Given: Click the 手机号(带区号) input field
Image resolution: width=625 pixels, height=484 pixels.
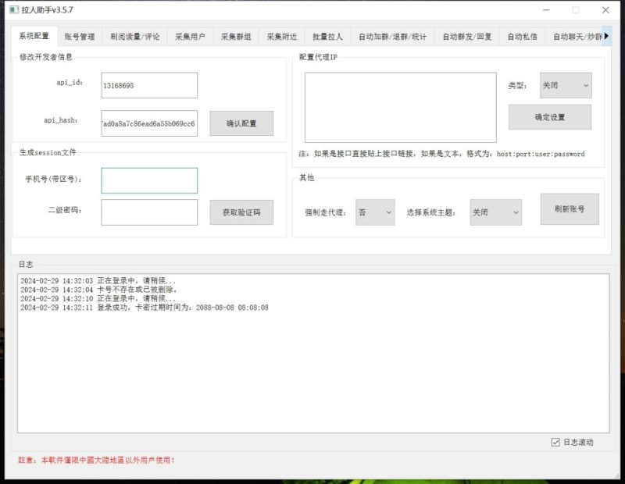Looking at the screenshot, I should click(x=148, y=180).
